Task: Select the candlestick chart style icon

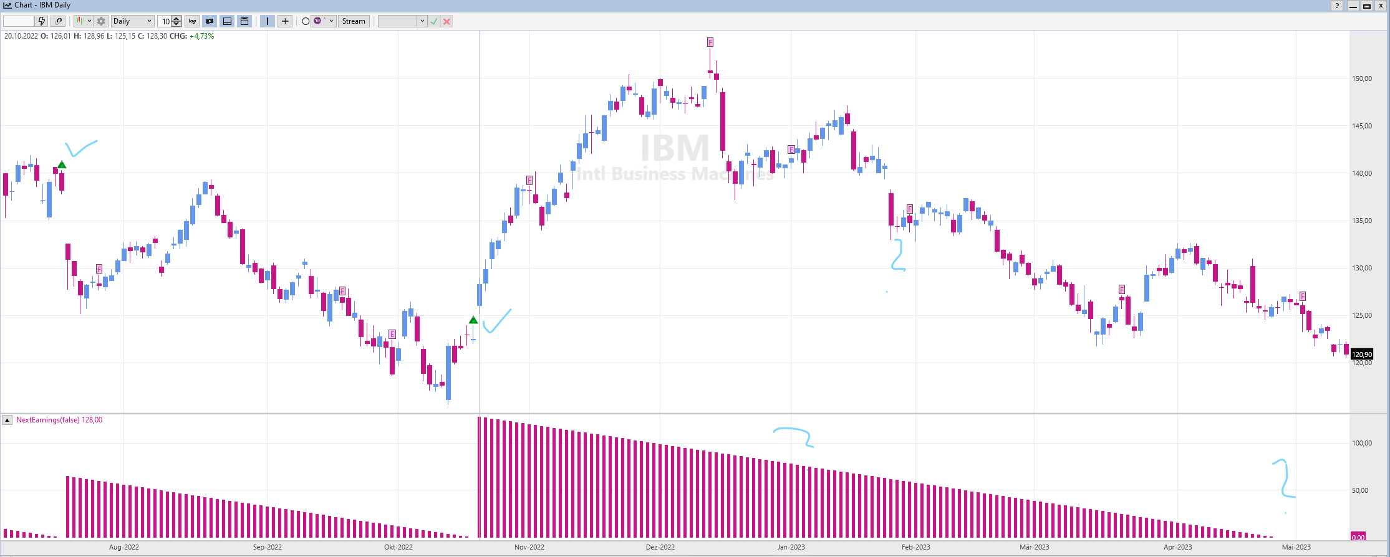Action: [x=79, y=21]
